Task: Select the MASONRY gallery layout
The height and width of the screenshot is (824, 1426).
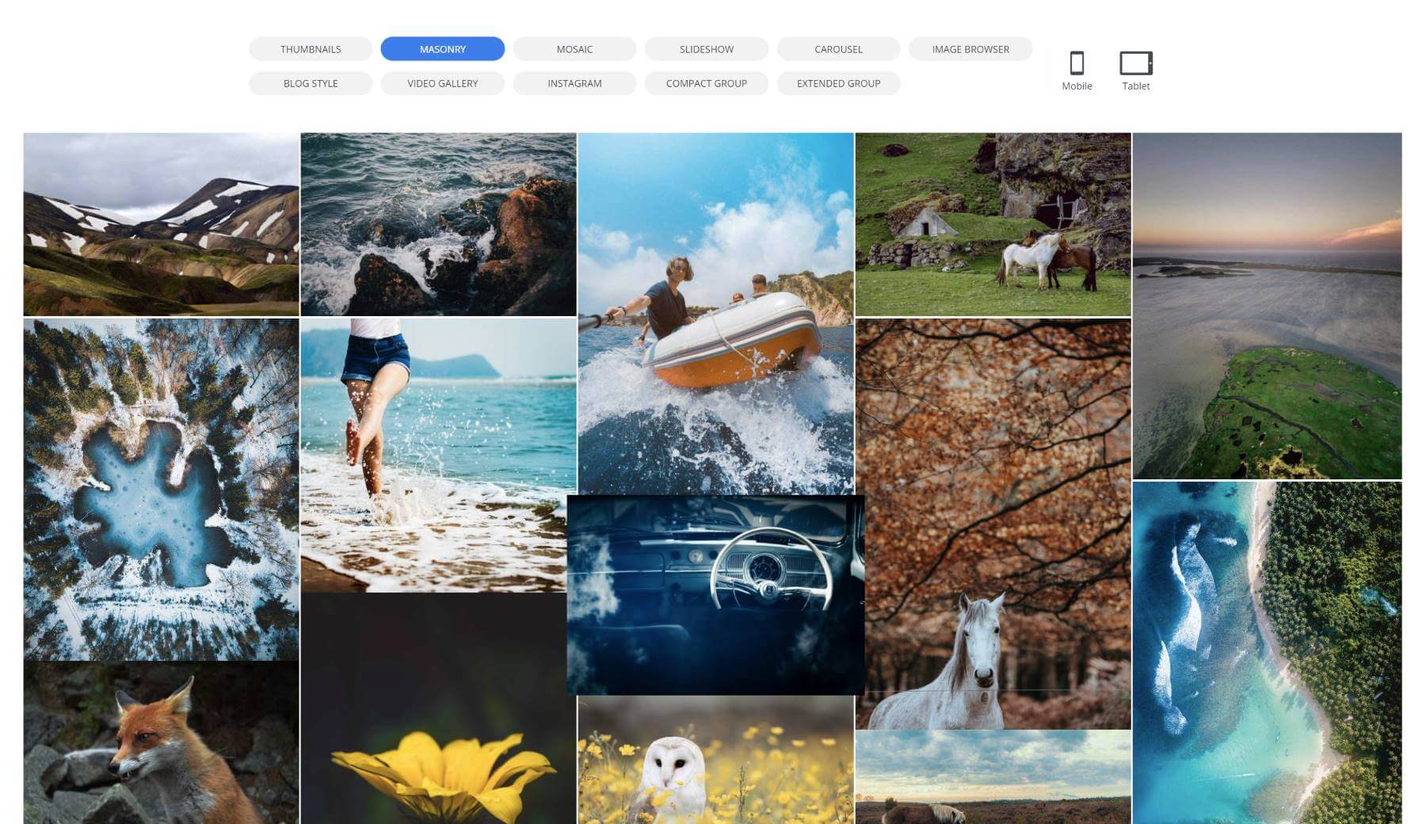Action: [443, 49]
